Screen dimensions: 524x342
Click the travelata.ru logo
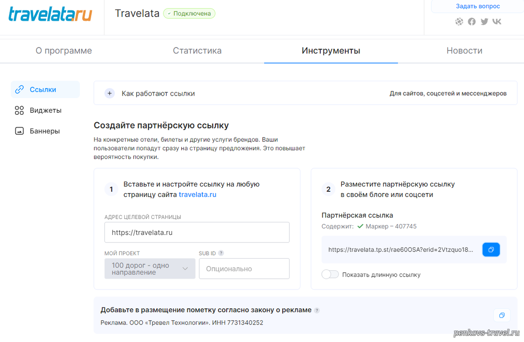(50, 14)
